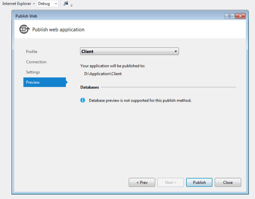
Task: Switch to the Settings step
Action: click(33, 72)
